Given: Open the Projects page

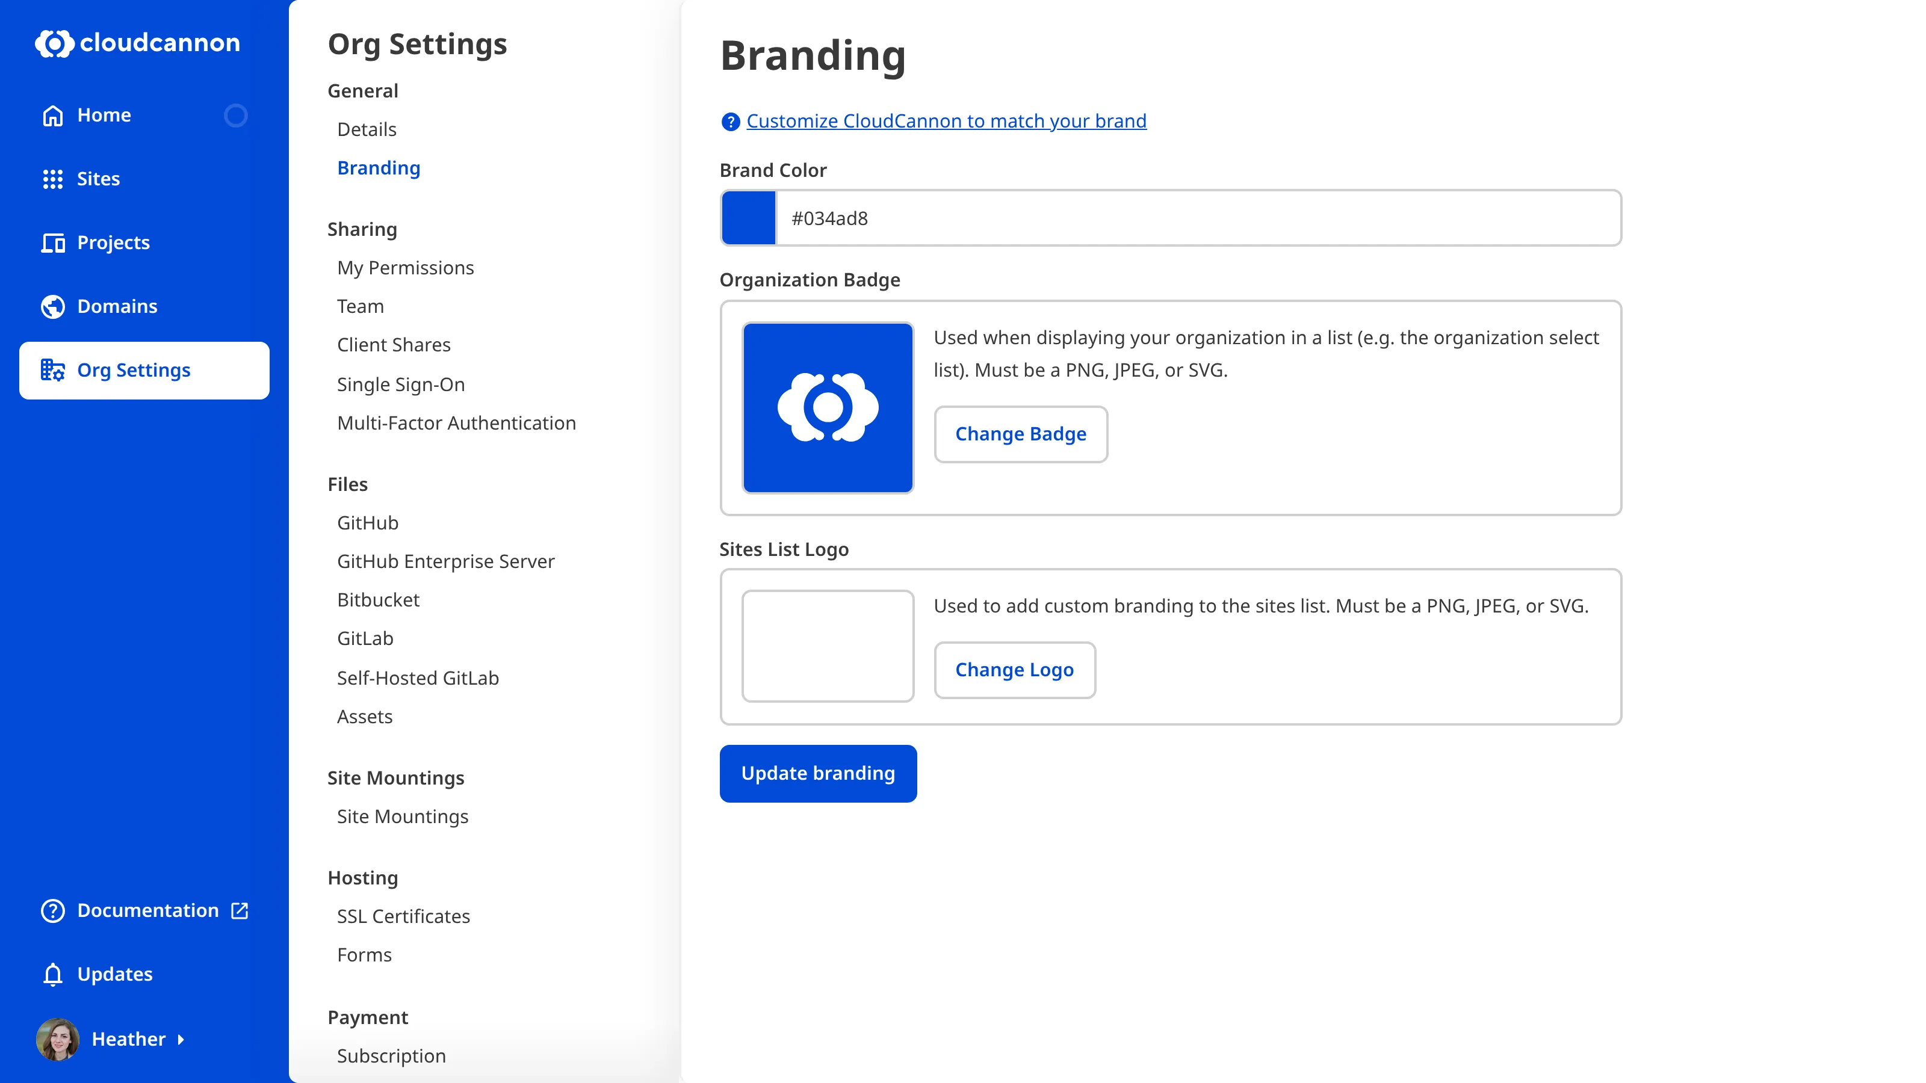Looking at the screenshot, I should coord(144,243).
